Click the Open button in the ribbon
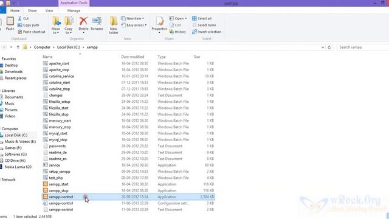389x219 pixels. pyautogui.click(x=178, y=18)
